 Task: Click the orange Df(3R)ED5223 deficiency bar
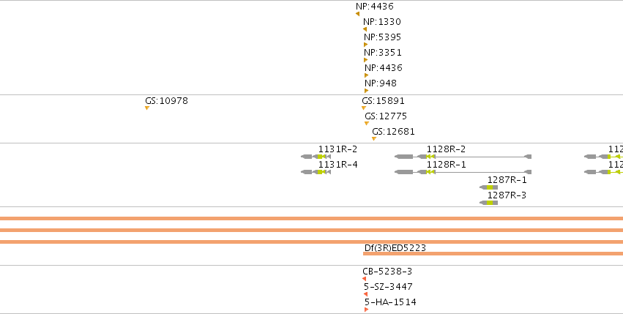click(493, 253)
